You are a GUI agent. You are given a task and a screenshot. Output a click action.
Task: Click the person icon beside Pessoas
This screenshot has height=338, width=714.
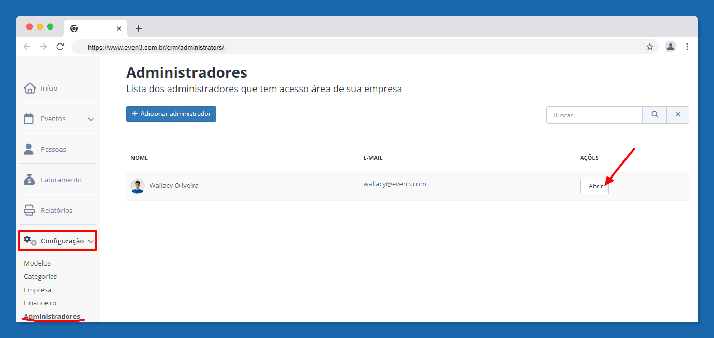pyautogui.click(x=29, y=149)
